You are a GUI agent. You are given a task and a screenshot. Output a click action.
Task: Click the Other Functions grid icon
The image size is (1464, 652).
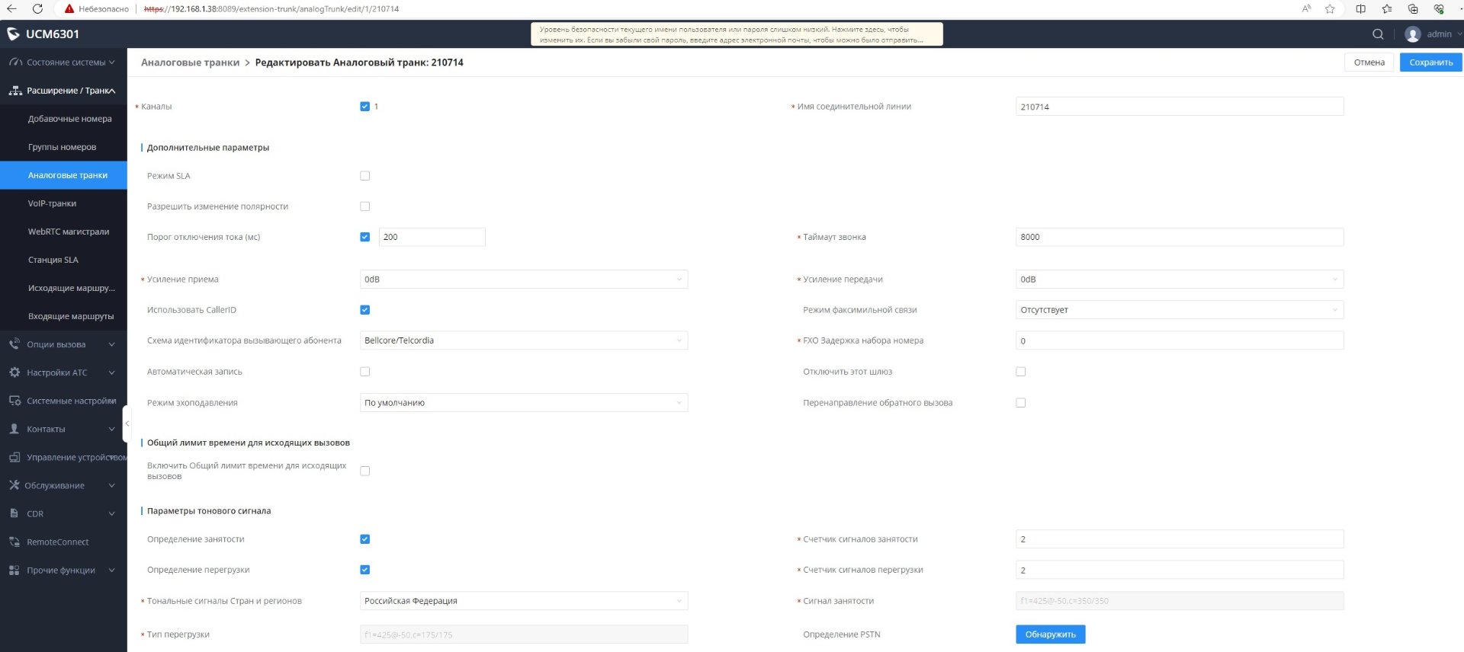click(14, 570)
